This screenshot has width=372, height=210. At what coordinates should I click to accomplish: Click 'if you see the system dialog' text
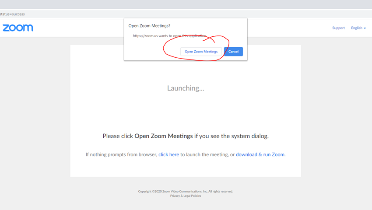[232, 136]
